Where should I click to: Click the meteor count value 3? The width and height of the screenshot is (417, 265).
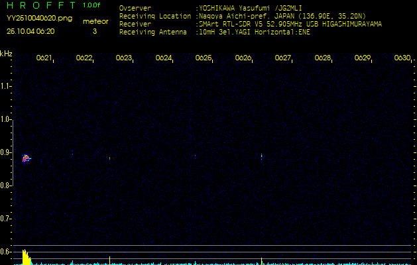95,31
